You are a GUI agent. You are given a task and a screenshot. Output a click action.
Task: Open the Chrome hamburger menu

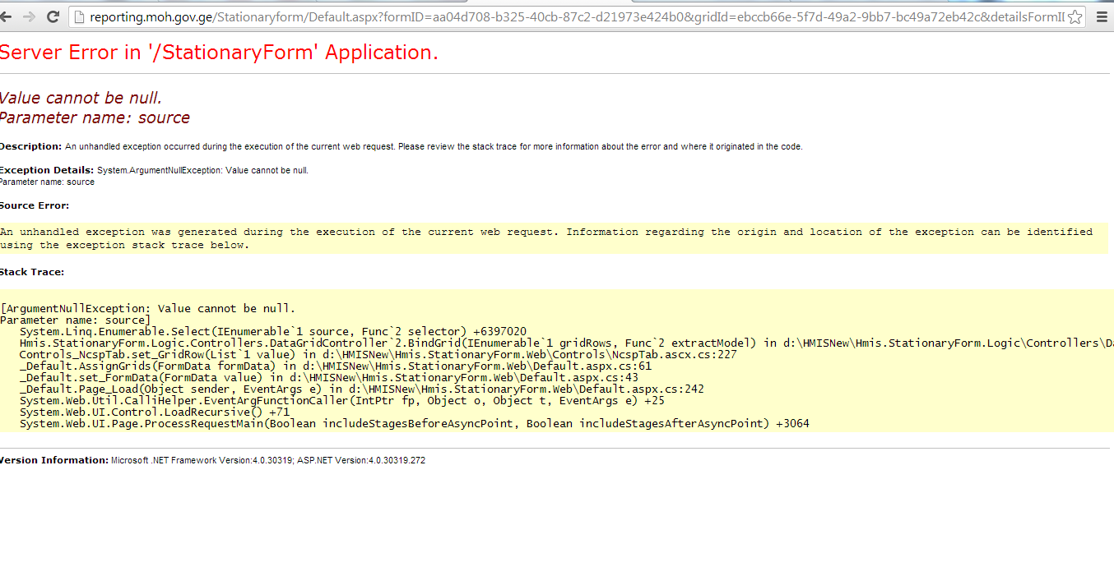click(x=1102, y=16)
